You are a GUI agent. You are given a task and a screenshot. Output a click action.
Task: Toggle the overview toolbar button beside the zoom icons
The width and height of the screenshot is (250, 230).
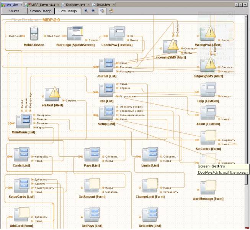point(102,11)
